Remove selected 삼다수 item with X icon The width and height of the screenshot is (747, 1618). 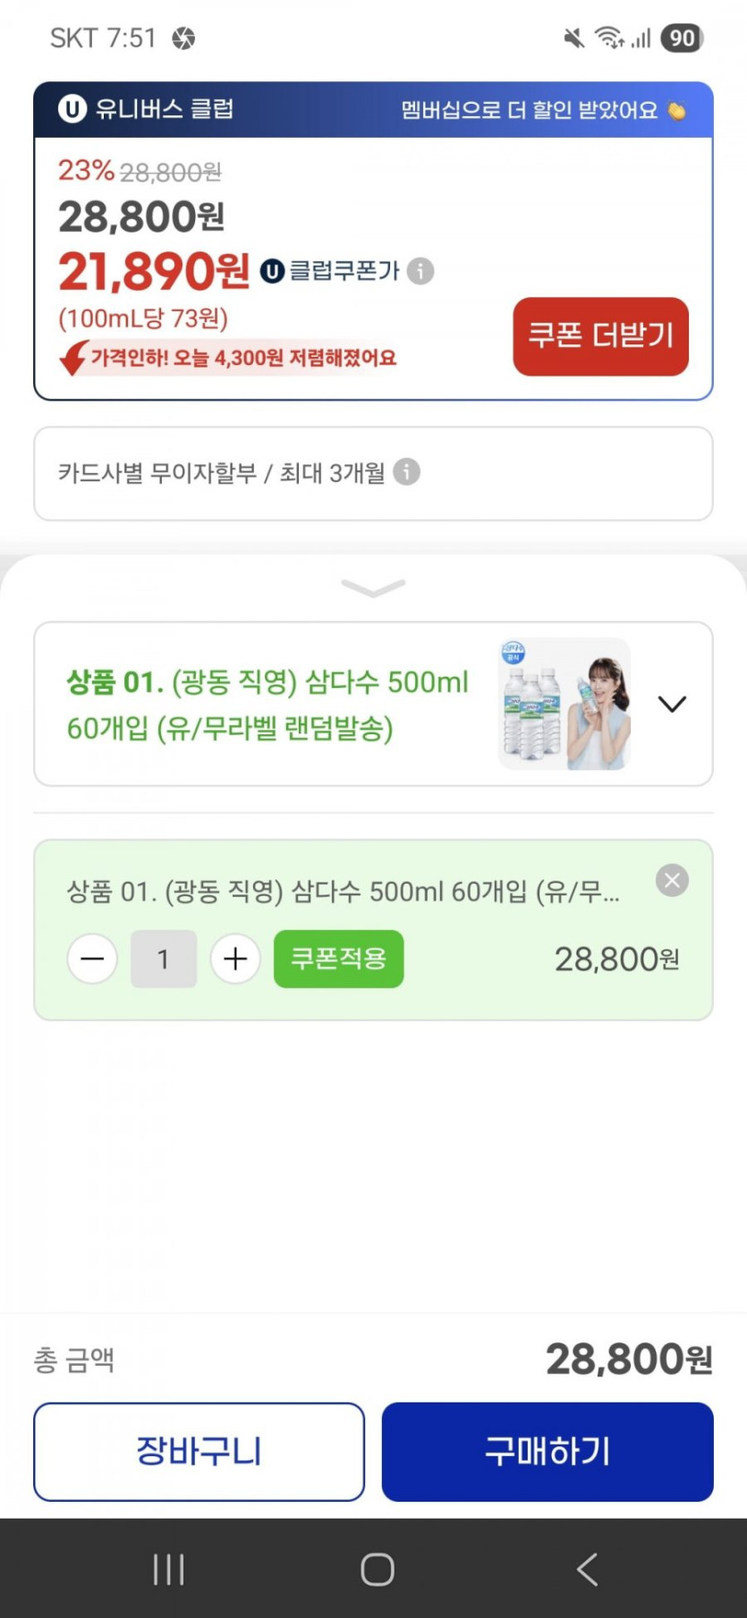tap(672, 881)
